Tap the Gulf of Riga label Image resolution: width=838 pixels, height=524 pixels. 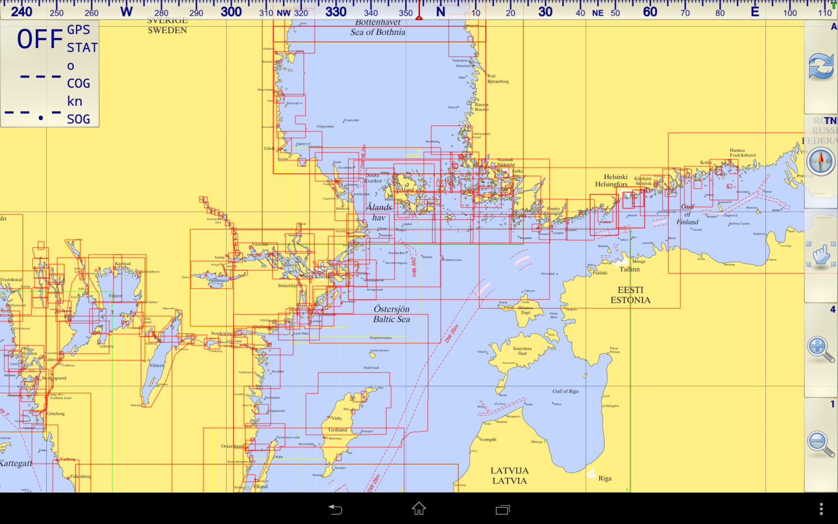pos(566,391)
